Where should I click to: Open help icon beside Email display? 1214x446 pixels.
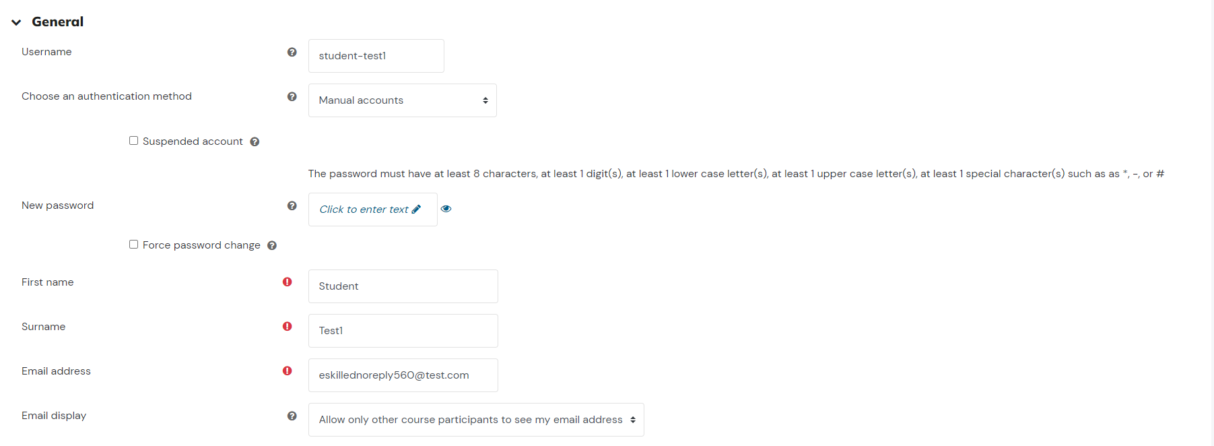(x=292, y=416)
